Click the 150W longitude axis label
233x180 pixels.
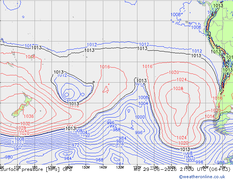[x=86, y=167]
